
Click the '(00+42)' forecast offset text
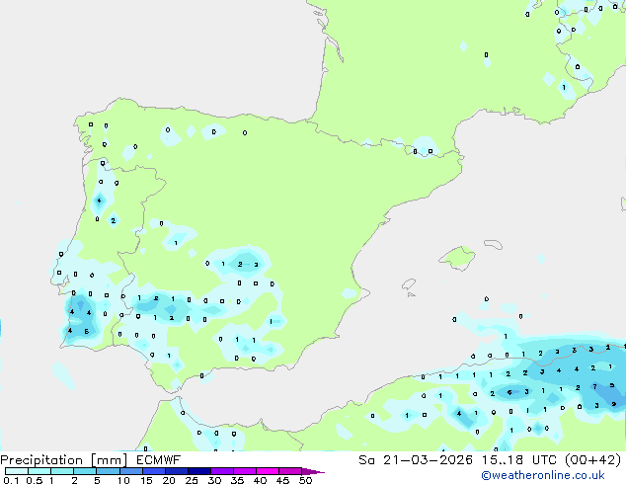point(593,460)
